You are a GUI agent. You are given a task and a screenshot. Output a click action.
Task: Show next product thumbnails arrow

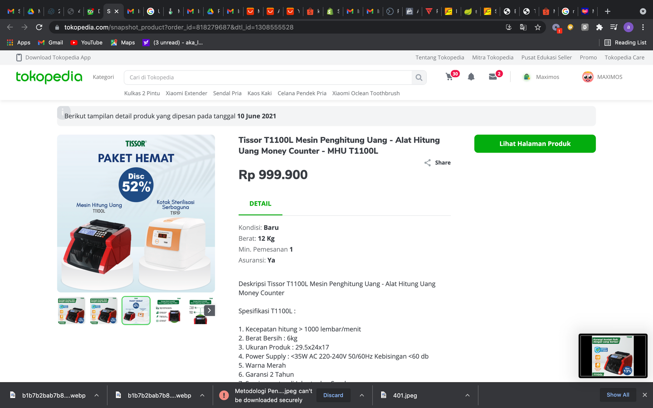(x=209, y=310)
